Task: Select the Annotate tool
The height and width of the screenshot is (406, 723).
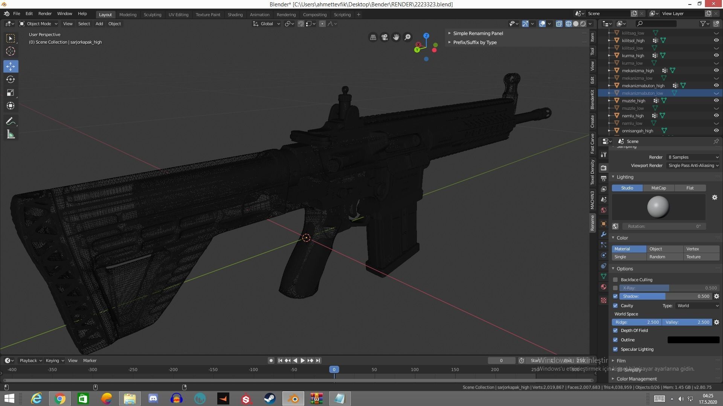Action: [x=11, y=121]
